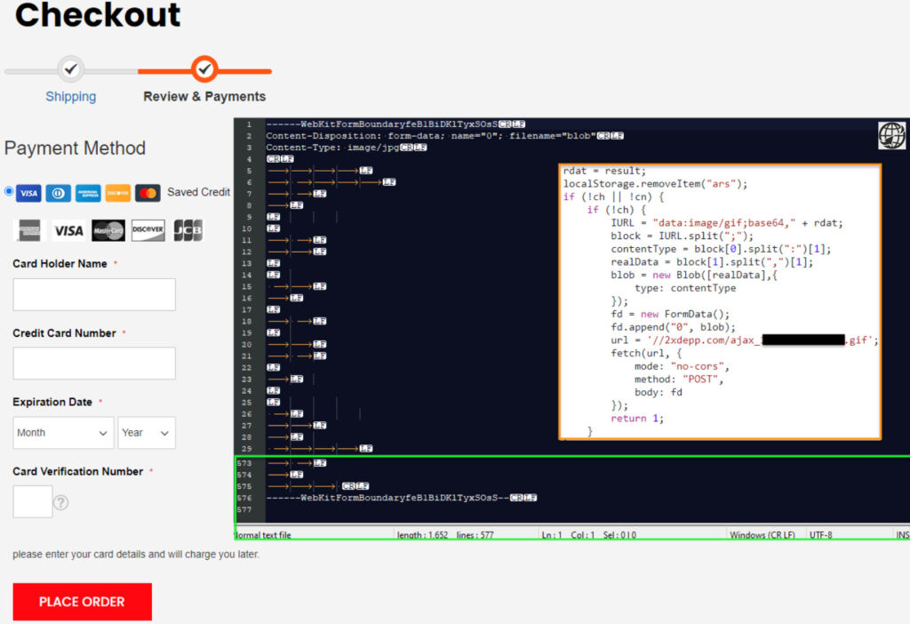Click the JCB card logo
Image resolution: width=910 pixels, height=624 pixels.
(188, 230)
